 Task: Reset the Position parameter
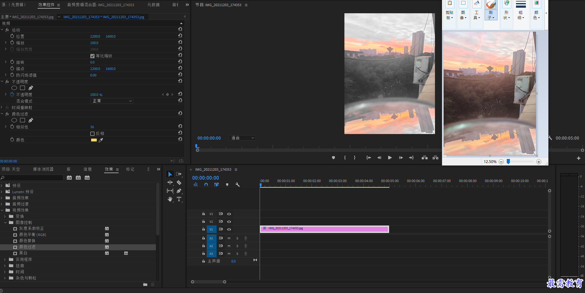180,36
